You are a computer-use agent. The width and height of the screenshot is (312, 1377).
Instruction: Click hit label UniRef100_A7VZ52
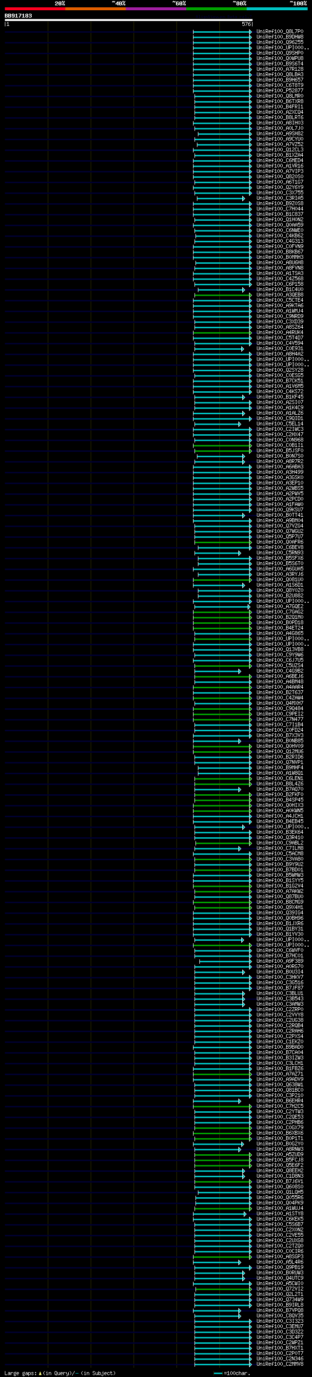click(279, 144)
